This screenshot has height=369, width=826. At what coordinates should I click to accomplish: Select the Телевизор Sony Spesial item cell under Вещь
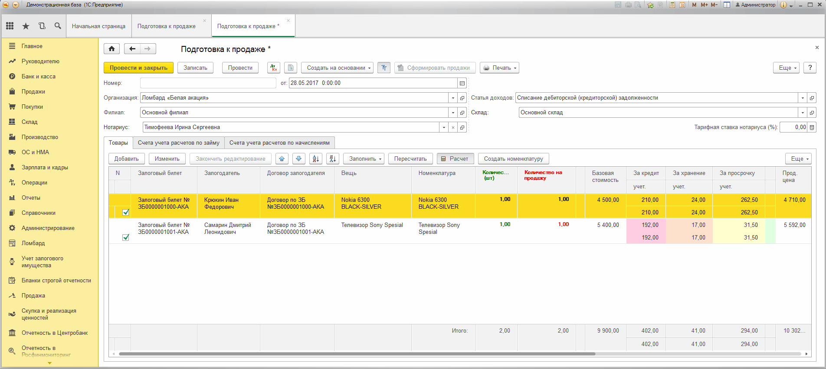373,231
